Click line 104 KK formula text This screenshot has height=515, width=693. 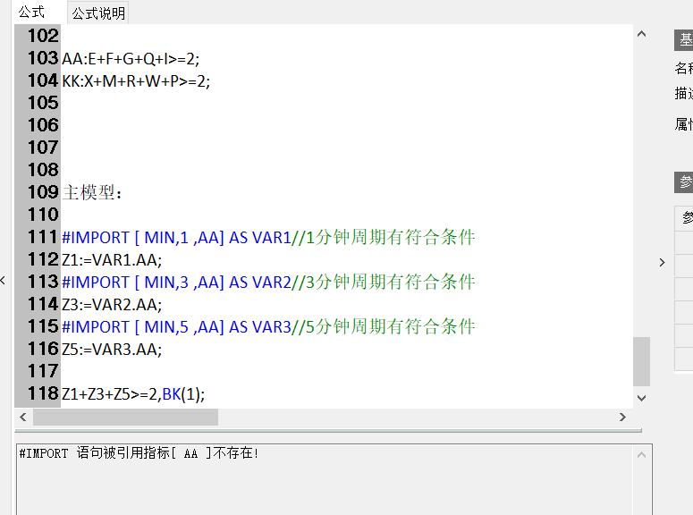(x=136, y=81)
